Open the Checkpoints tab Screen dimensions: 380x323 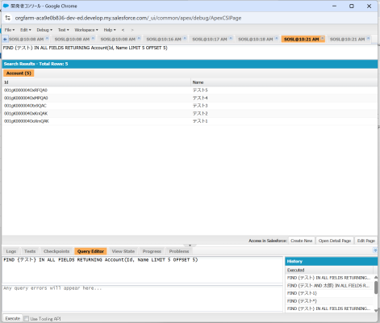click(56, 251)
